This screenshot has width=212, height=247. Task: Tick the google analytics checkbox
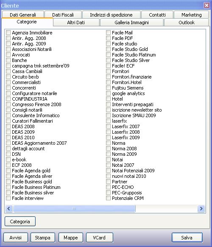tap(108, 93)
